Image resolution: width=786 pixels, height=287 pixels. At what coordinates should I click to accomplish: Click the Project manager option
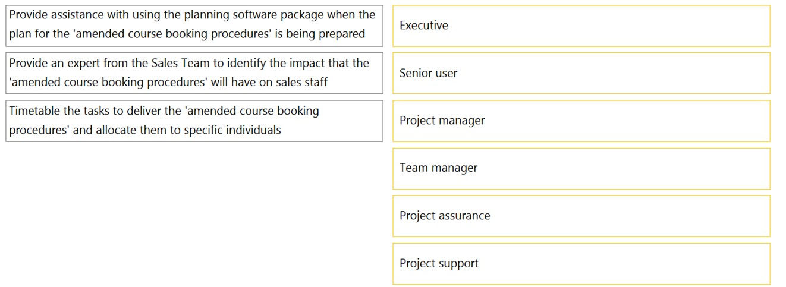click(581, 121)
